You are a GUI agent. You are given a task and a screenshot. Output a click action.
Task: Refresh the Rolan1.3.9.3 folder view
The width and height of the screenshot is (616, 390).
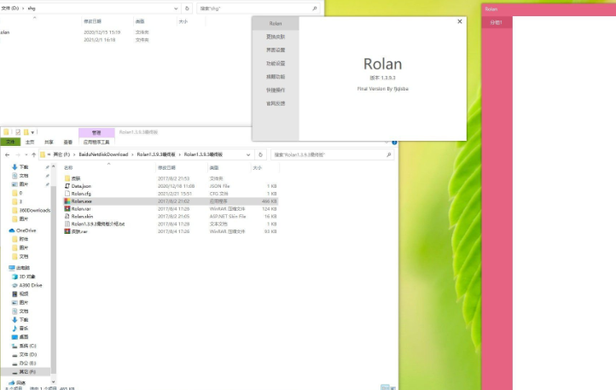(x=260, y=155)
